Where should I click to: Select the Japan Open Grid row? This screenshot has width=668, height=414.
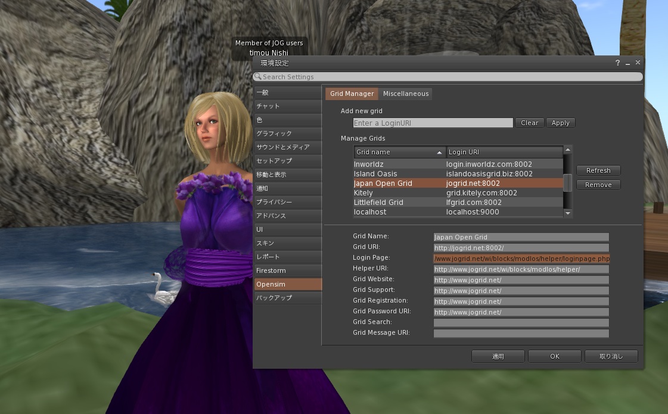click(458, 183)
